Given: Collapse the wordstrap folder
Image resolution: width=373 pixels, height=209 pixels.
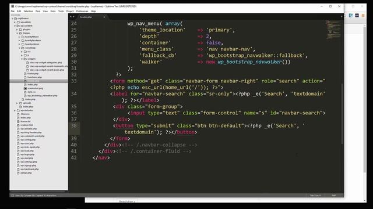Looking at the screenshot, I should (x=19, y=48).
